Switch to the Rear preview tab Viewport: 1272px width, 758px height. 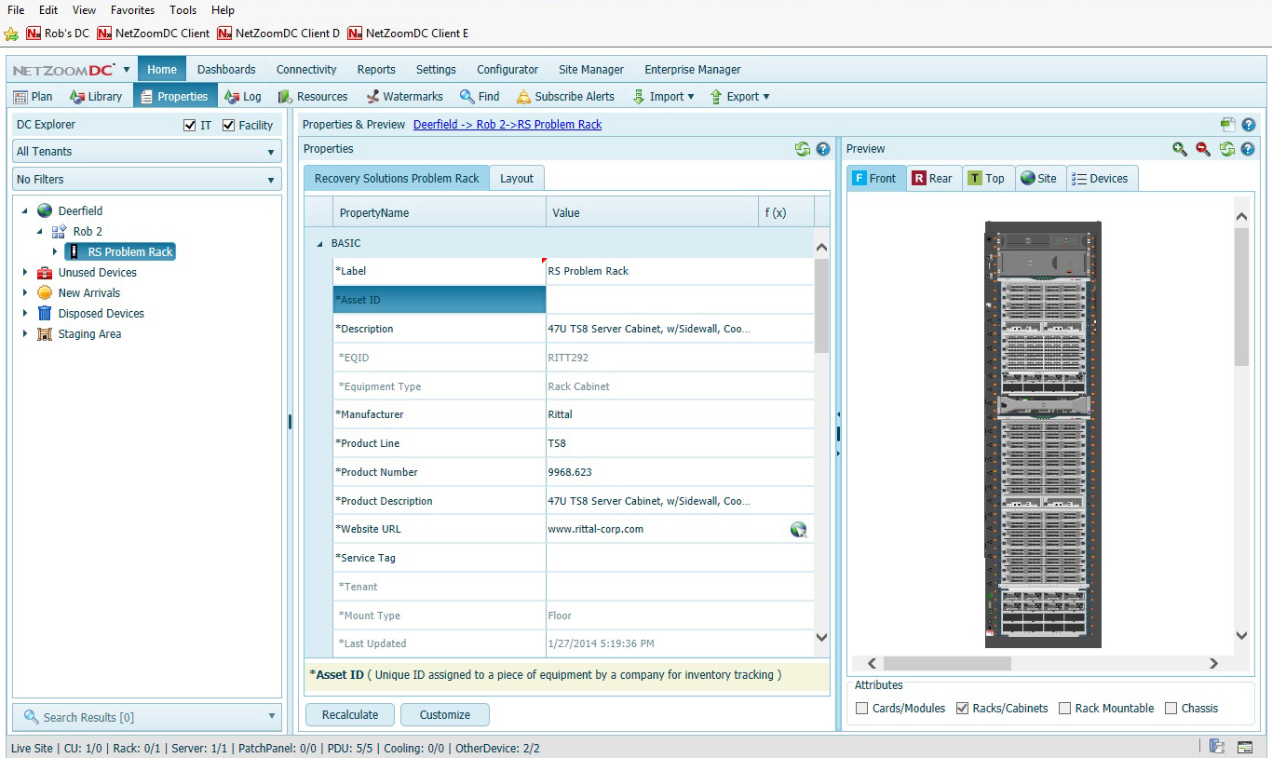coord(932,178)
